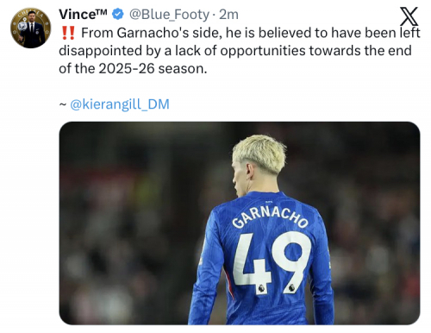The width and height of the screenshot is (431, 333).
Task: Open the attached Garnacho photo
Action: point(240,223)
